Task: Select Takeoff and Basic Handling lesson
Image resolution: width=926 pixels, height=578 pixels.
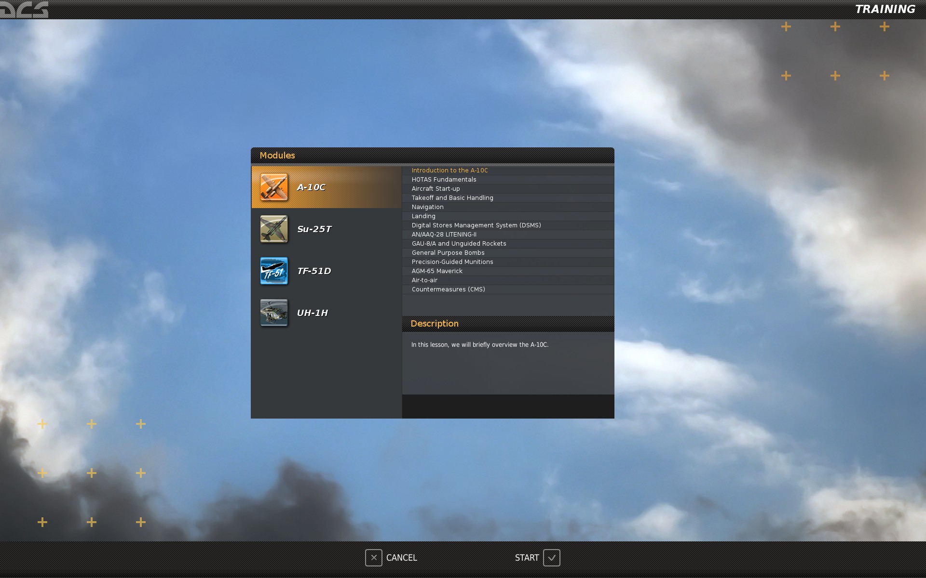Action: coord(508,198)
